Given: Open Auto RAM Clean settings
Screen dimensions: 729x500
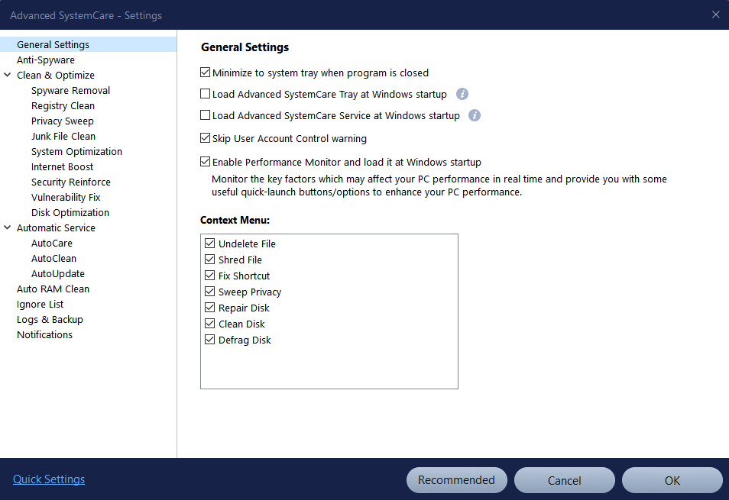Looking at the screenshot, I should click(53, 289).
